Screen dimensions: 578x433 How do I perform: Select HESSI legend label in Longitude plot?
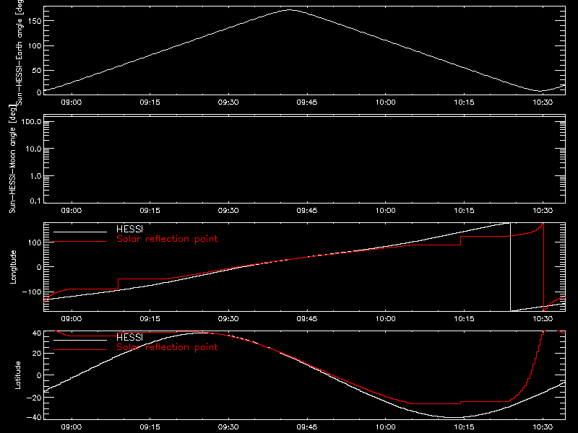(129, 229)
